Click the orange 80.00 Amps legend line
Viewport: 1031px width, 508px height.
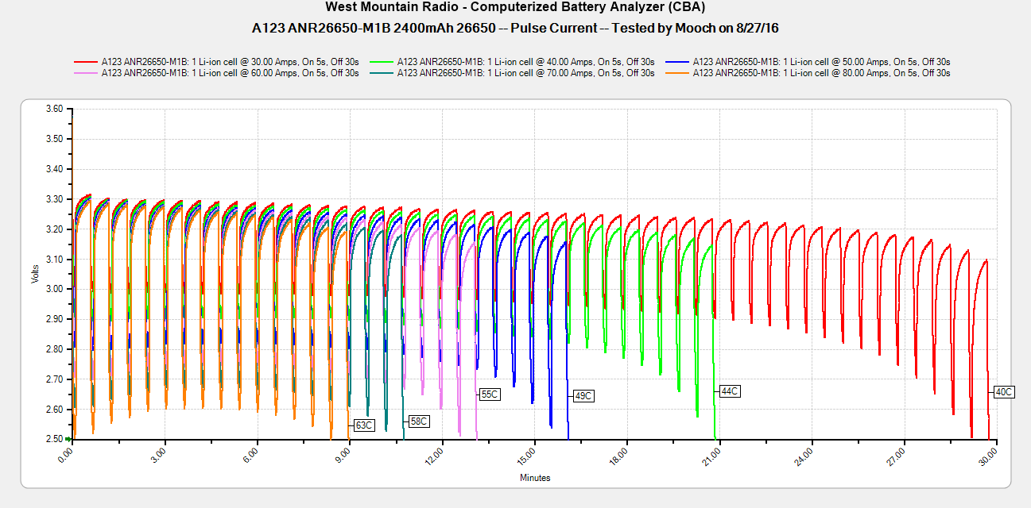pos(678,73)
